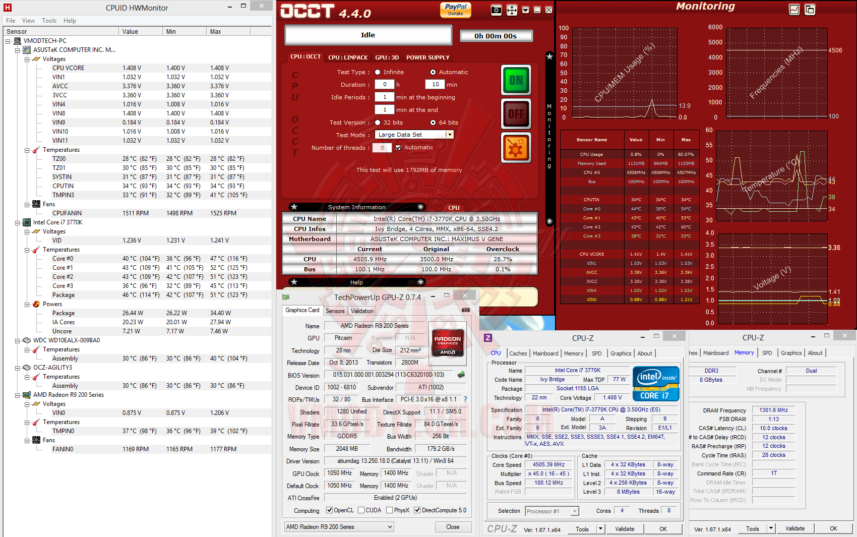
Task: Click the Max column header in HWMonitor
Action: click(x=228, y=31)
